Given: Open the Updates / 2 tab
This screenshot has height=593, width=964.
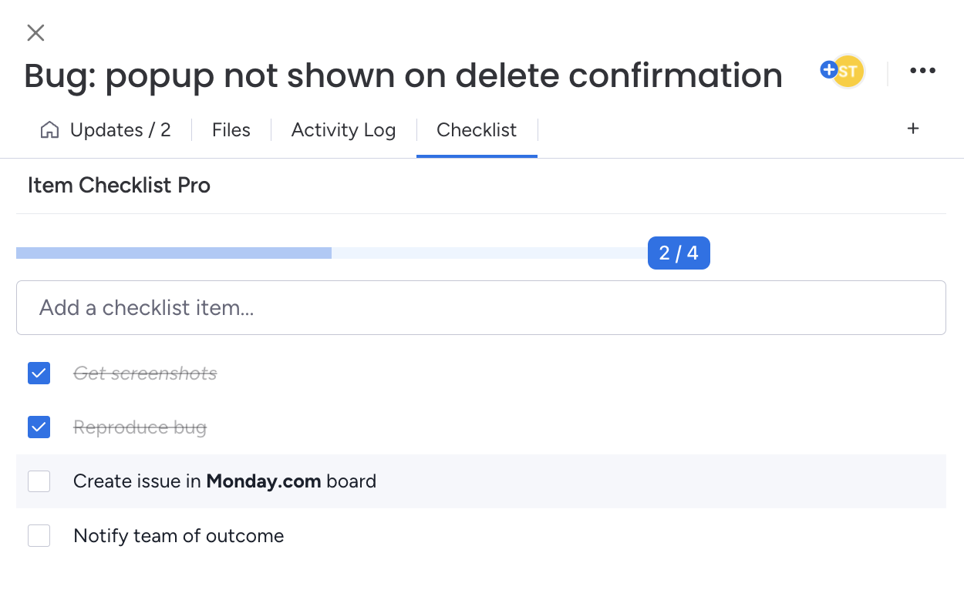Looking at the screenshot, I should 120,130.
